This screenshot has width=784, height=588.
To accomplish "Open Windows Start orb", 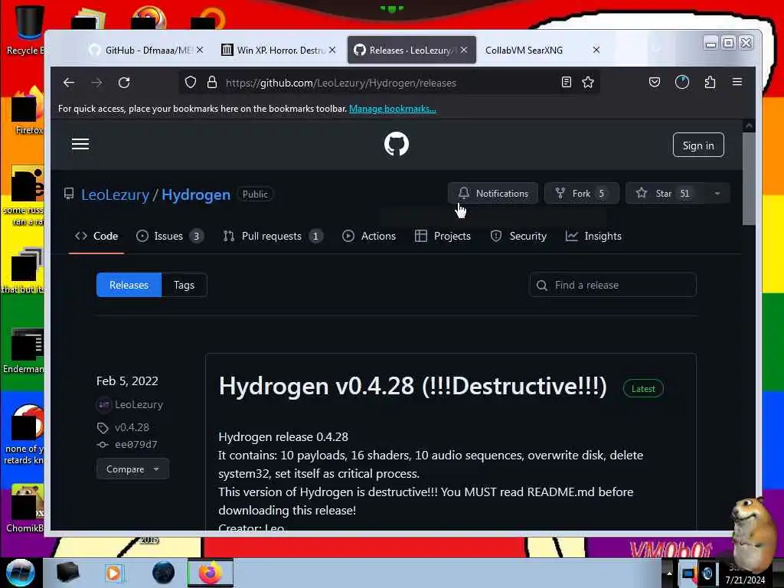I will (x=20, y=573).
